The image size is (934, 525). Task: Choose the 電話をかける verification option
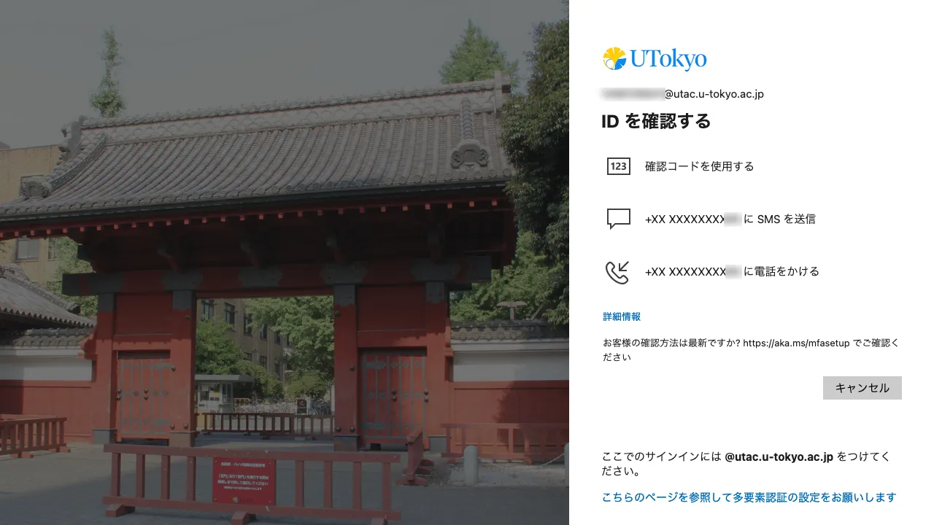pyautogui.click(x=732, y=271)
